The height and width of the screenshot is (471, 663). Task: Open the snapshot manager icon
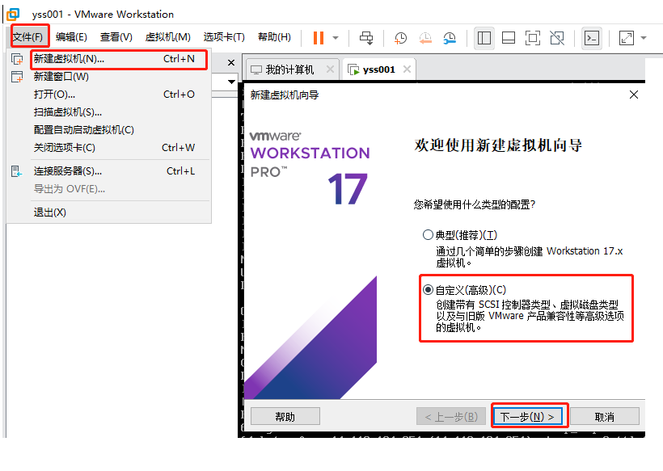450,38
